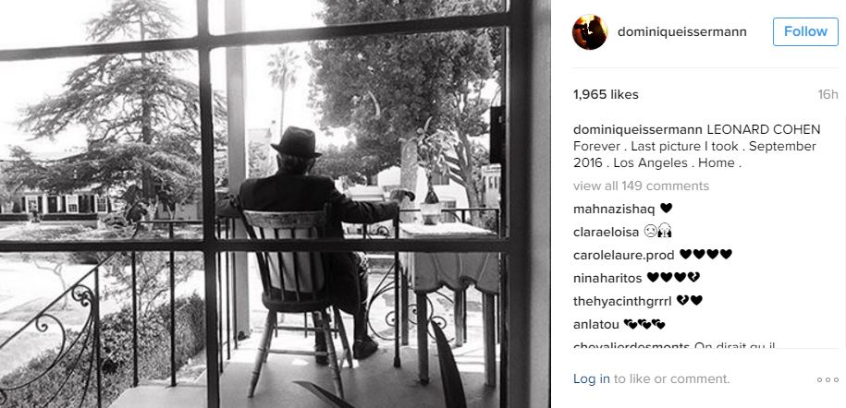The width and height of the screenshot is (846, 408).
Task: Click the four hearts in carolelaure.prod comment
Action: tap(705, 254)
